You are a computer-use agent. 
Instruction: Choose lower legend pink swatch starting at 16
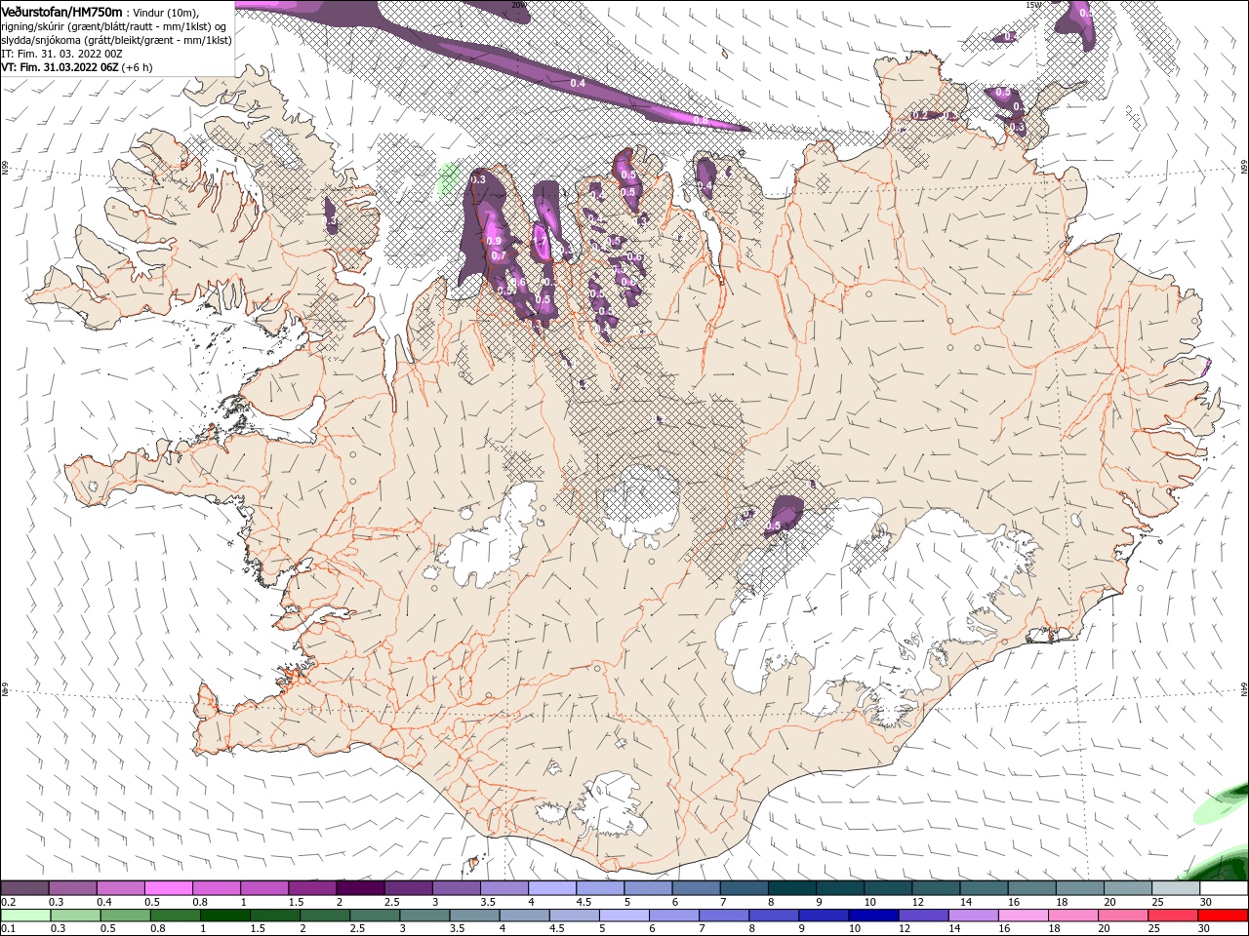(1022, 916)
